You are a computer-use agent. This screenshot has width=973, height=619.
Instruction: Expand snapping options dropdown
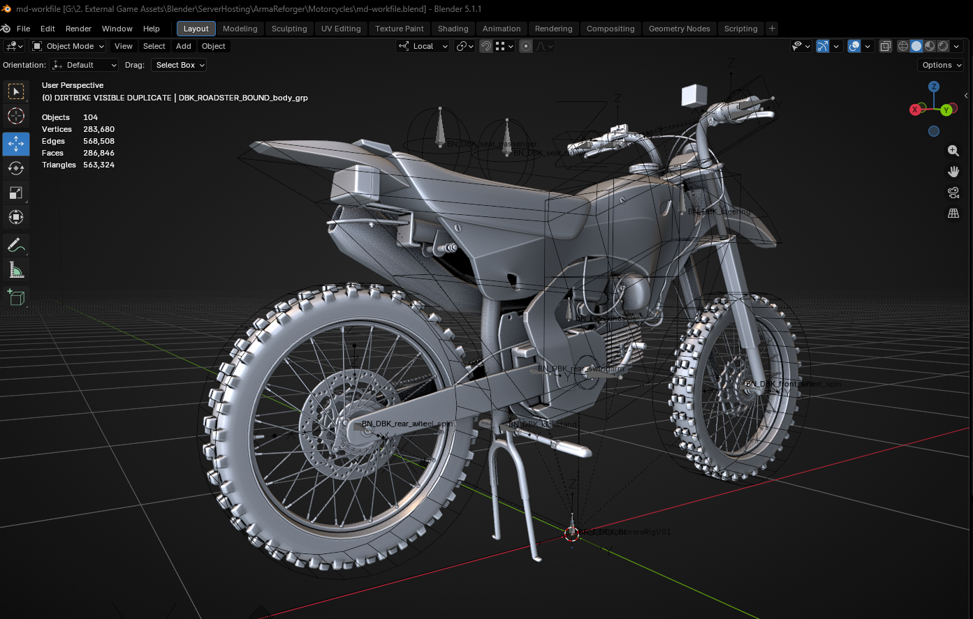click(x=504, y=46)
